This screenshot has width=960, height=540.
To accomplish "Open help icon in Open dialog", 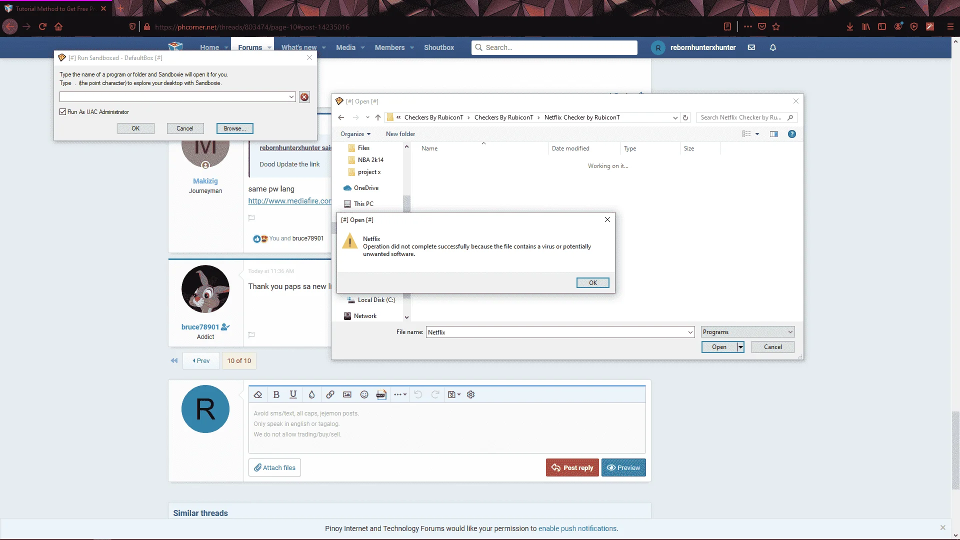I will point(792,134).
